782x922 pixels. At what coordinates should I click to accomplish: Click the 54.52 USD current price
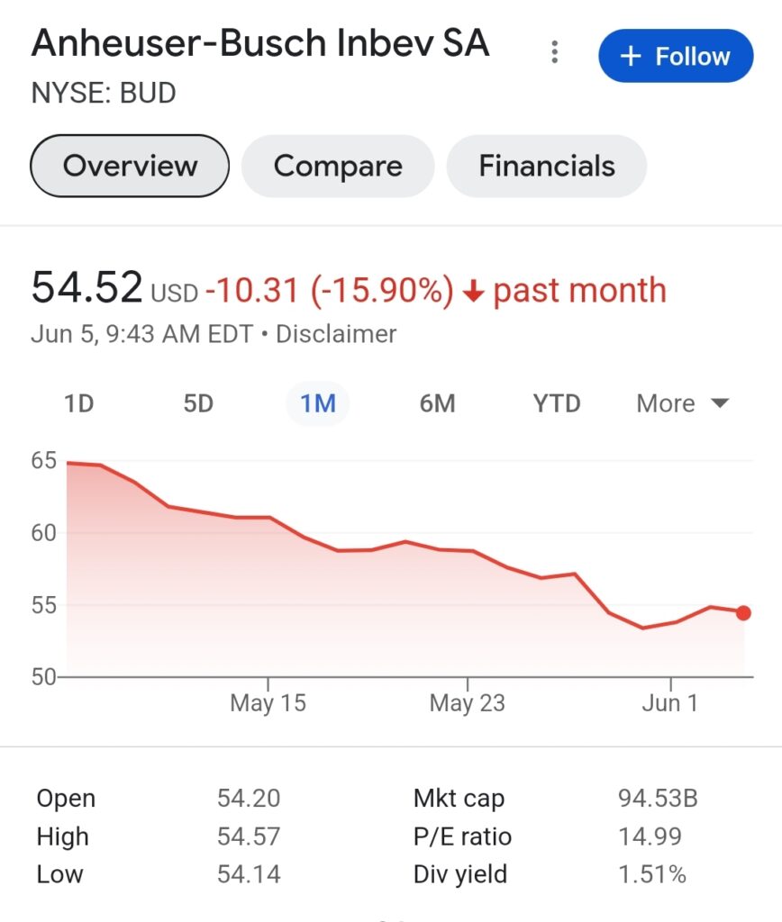[x=114, y=287]
